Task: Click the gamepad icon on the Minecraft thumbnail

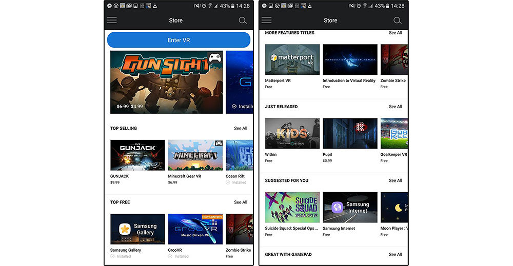Action: coord(219,144)
